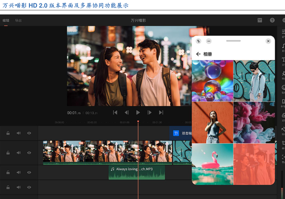Image resolution: width=285 pixels, height=199 pixels.
Task: Switch to the 导出 tab
Action: pos(18,20)
